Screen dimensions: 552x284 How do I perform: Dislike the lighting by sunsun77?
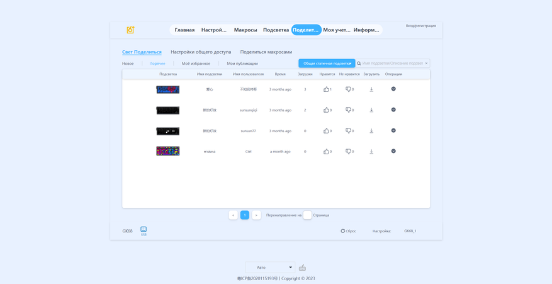coord(348,131)
